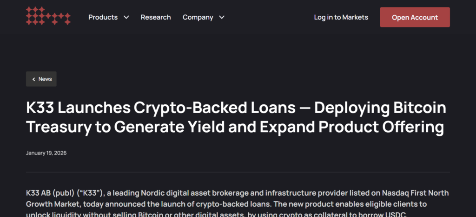Go back using the News button

41,79
